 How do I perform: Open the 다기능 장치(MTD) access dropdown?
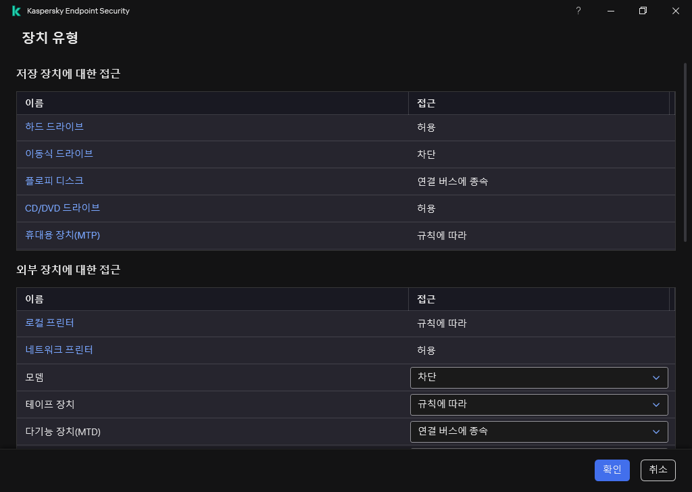[x=539, y=431]
